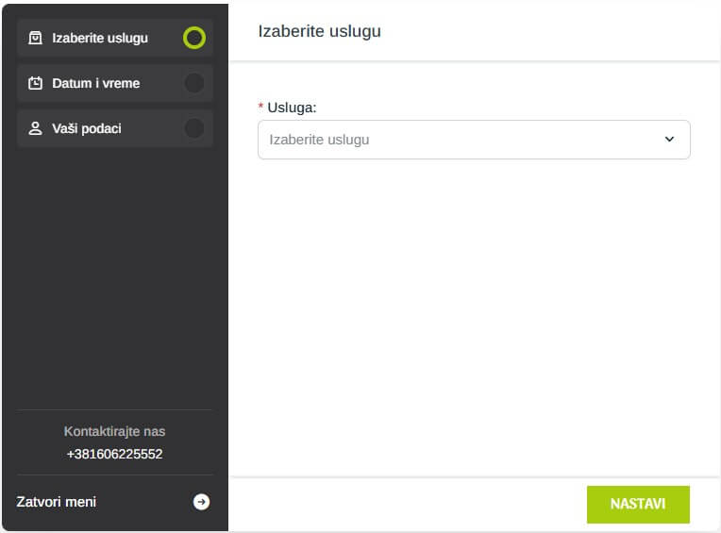Click the red required asterisk beside Usluga
Image resolution: width=721 pixels, height=533 pixels.
261,108
